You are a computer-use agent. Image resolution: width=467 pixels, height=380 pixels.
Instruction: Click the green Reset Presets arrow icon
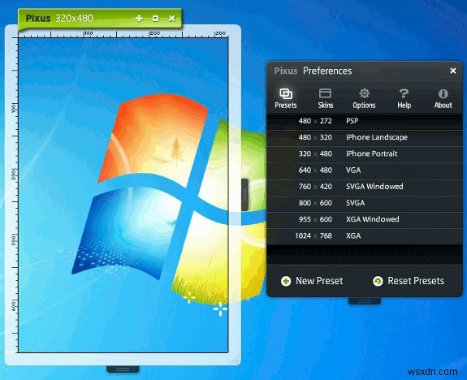coord(378,281)
